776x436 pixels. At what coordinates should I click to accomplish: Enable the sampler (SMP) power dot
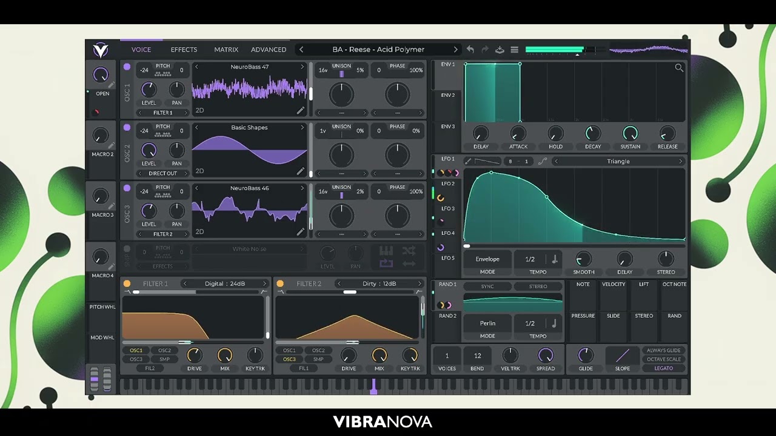pos(127,248)
